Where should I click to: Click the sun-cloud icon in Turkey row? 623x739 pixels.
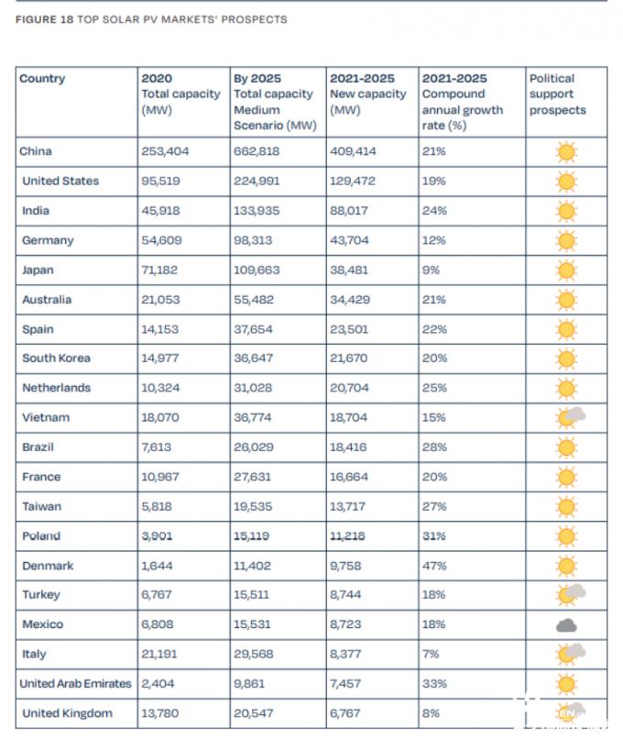(x=570, y=595)
